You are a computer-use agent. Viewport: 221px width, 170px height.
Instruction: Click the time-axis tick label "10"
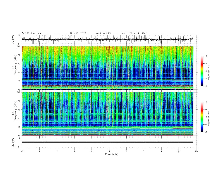(x=196, y=151)
